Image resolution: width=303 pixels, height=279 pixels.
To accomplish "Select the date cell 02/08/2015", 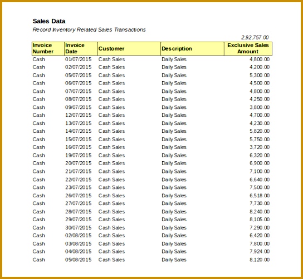I will [79, 236].
